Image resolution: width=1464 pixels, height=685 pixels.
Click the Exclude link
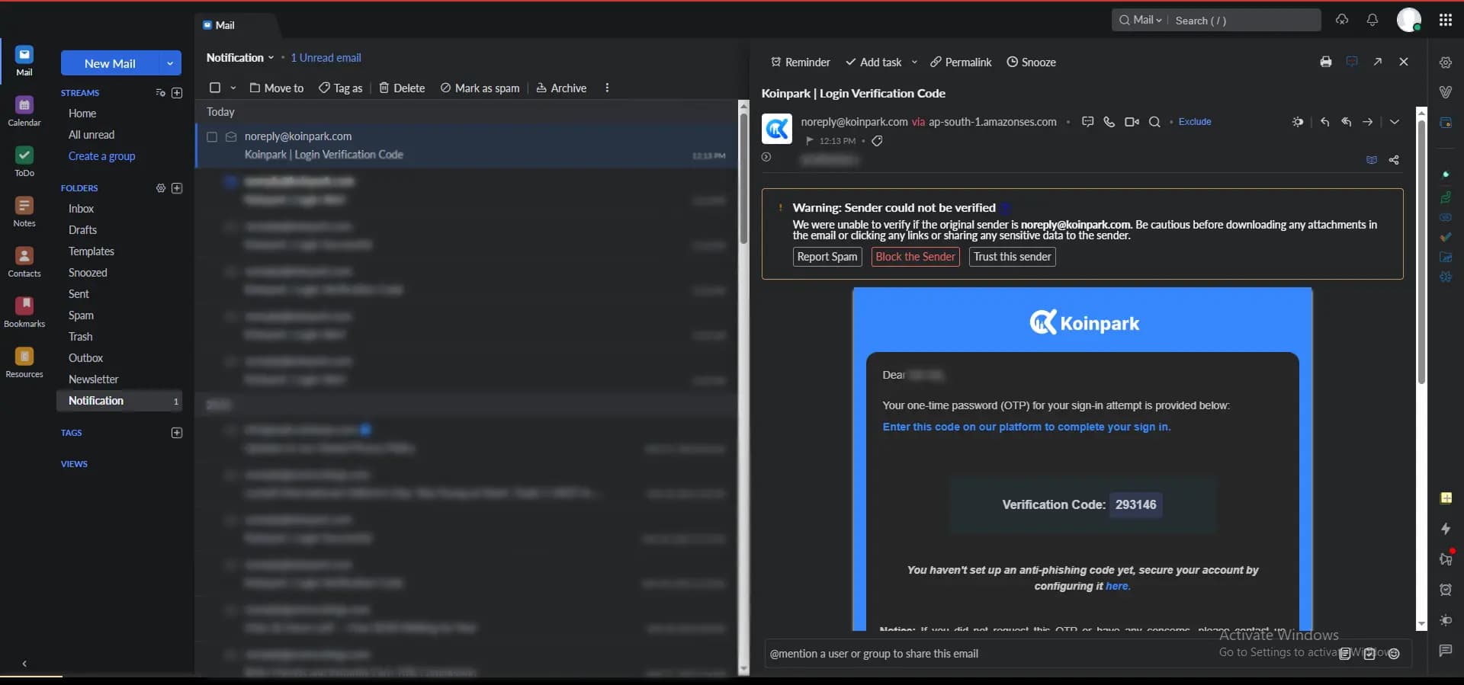[x=1195, y=122]
